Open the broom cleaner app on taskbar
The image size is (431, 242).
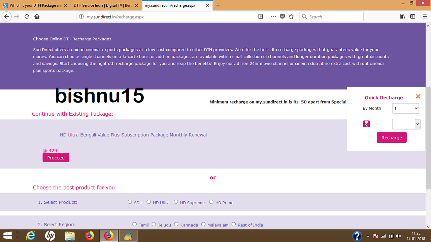pos(128,236)
